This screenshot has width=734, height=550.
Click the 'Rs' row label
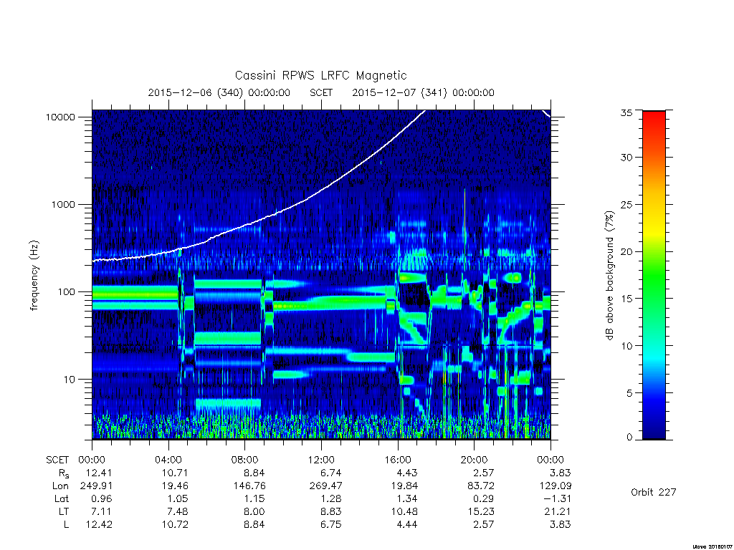[x=64, y=473]
